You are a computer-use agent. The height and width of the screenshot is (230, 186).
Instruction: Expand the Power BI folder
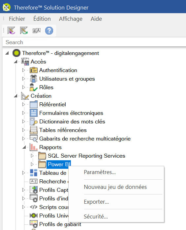tap(32, 164)
